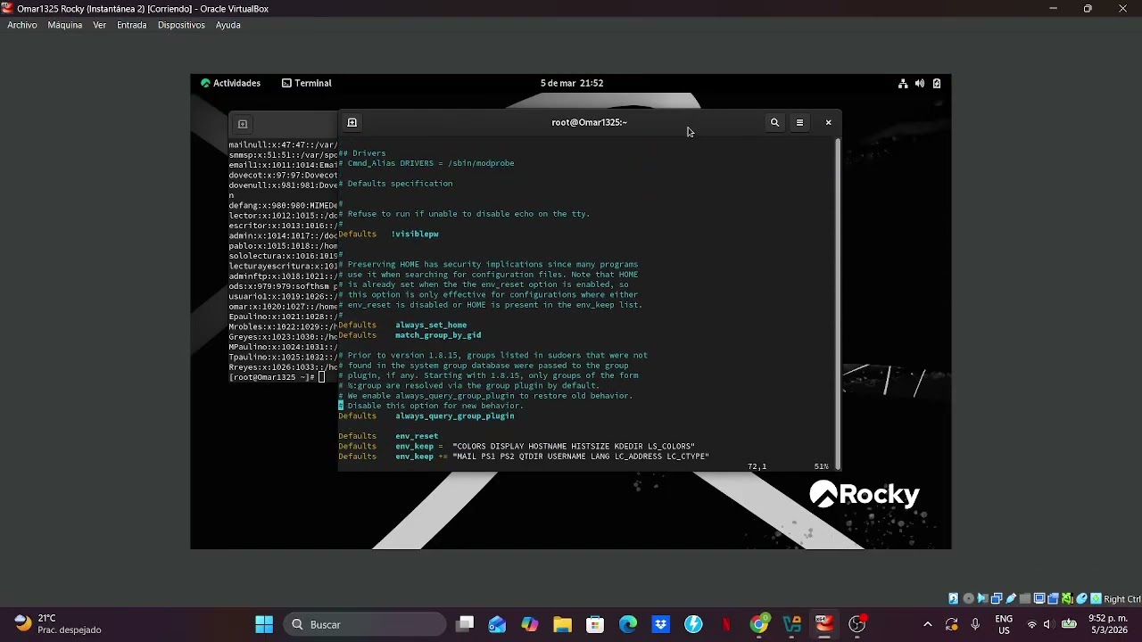1142x642 pixels.
Task: Close the root@Omar1325 terminal window
Action: [x=828, y=122]
